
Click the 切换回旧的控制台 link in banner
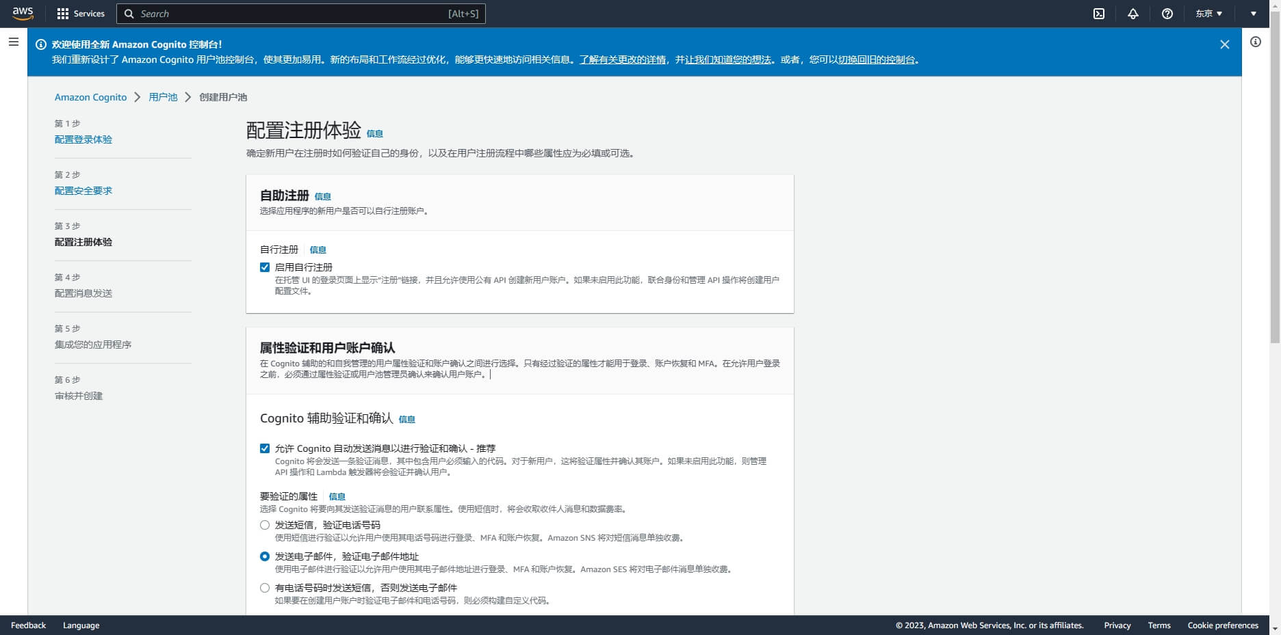877,59
